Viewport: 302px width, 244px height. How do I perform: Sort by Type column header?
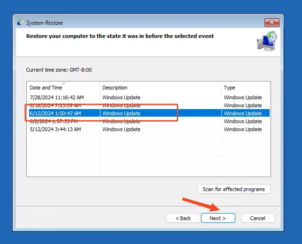point(245,88)
